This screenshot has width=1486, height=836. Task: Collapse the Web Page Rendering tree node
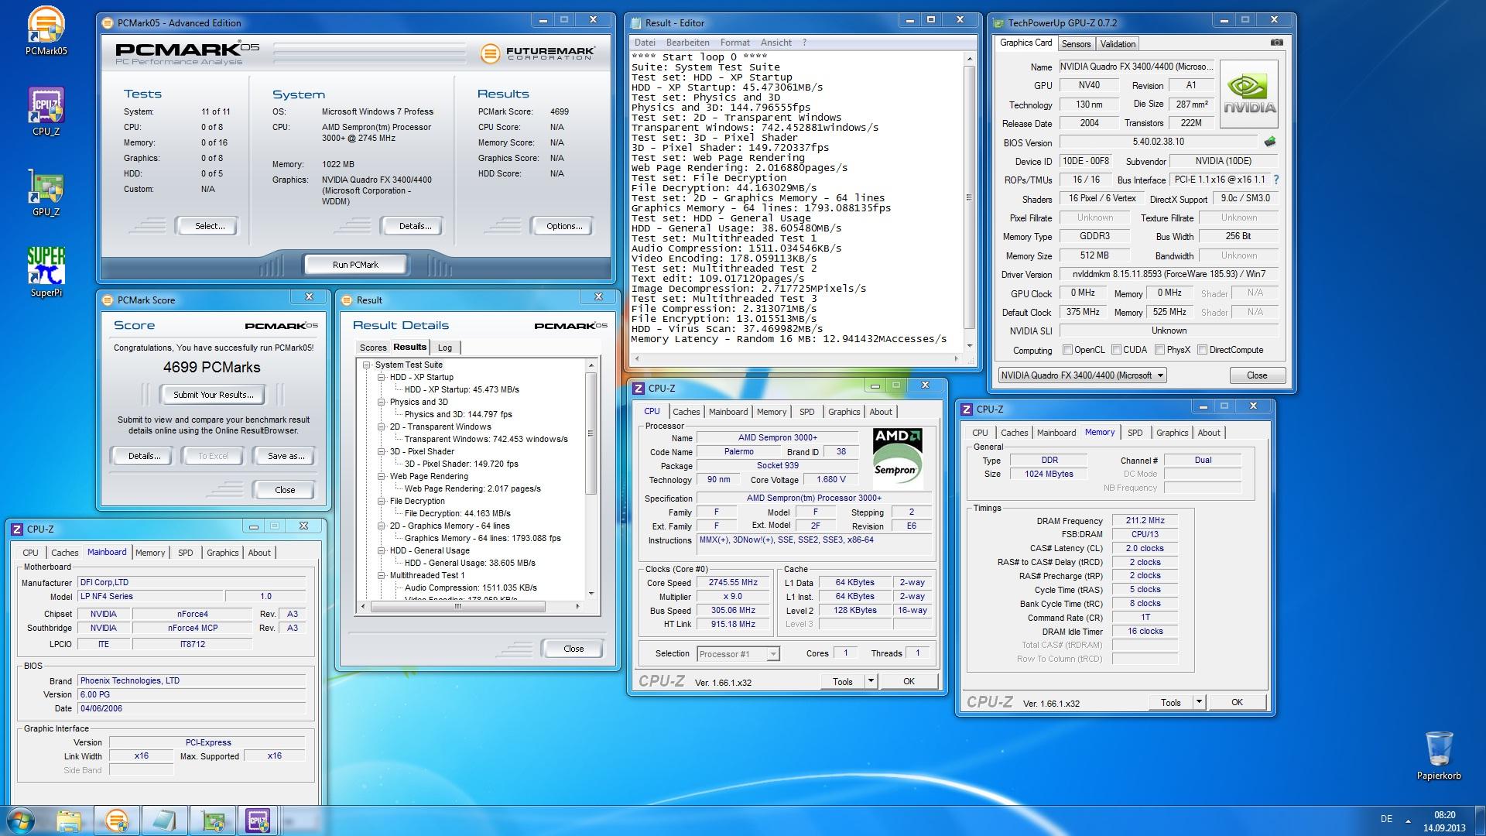(382, 476)
